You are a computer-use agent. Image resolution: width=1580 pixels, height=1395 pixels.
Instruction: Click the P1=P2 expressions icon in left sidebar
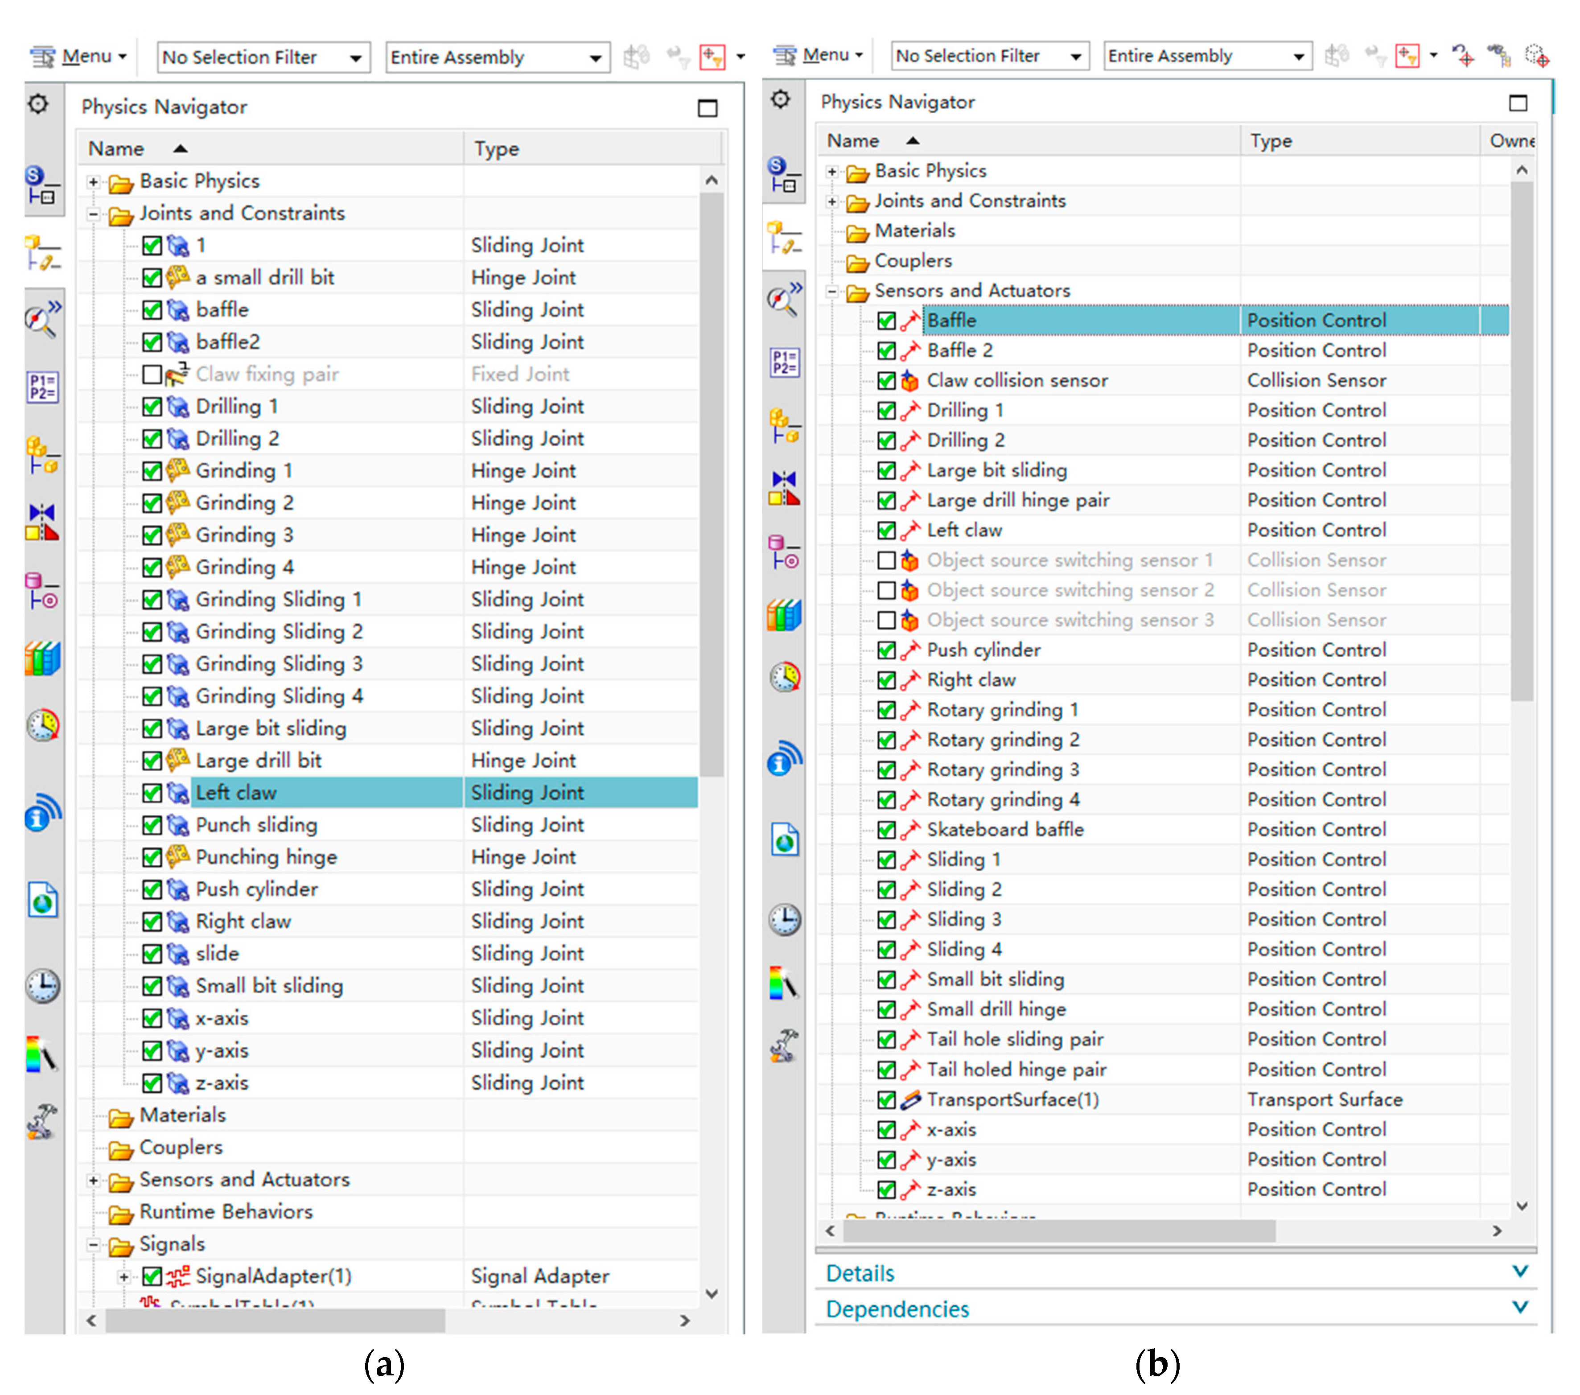42,387
